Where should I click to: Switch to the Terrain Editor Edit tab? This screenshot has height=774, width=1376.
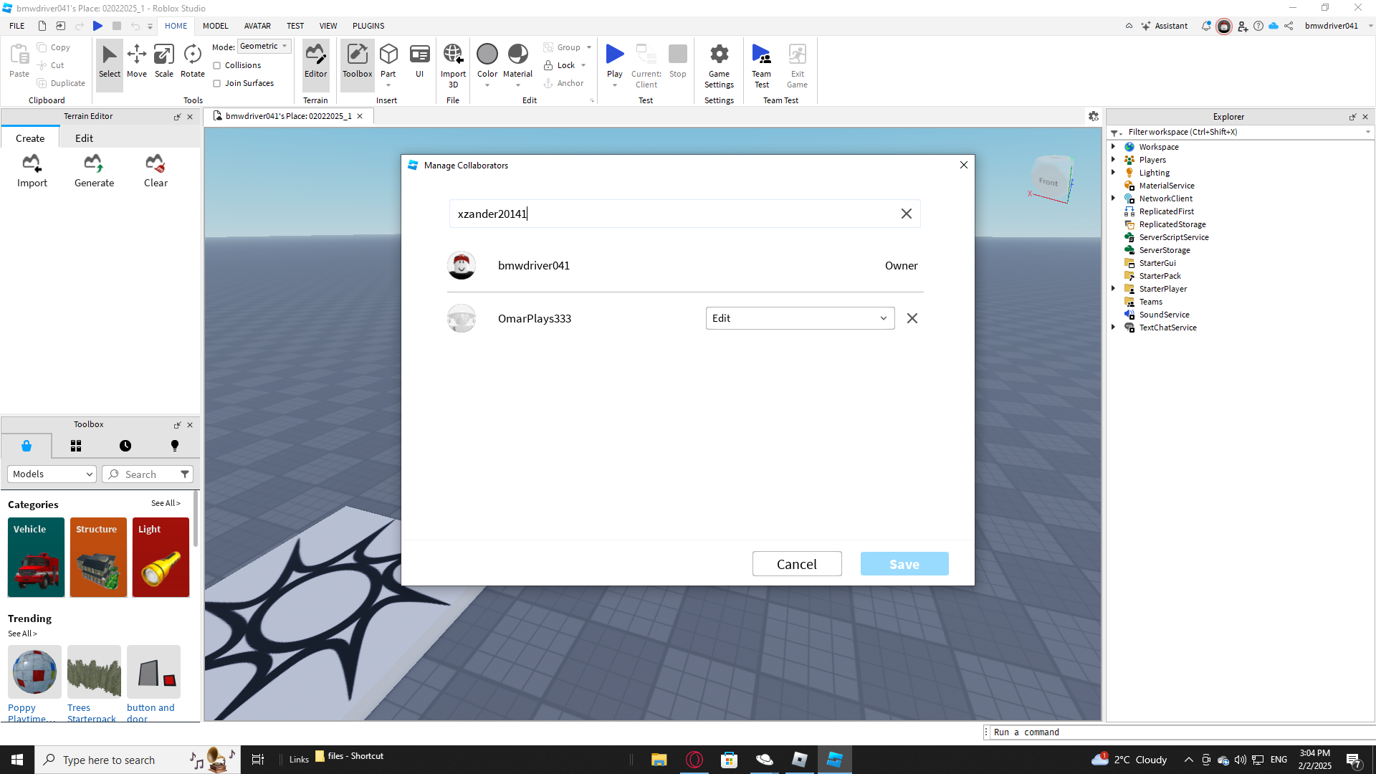84,138
